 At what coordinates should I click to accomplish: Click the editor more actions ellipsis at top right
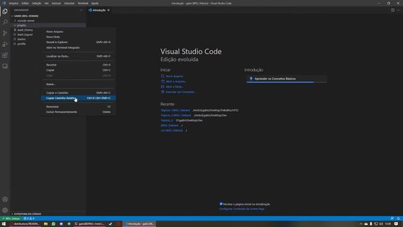[x=399, y=10]
